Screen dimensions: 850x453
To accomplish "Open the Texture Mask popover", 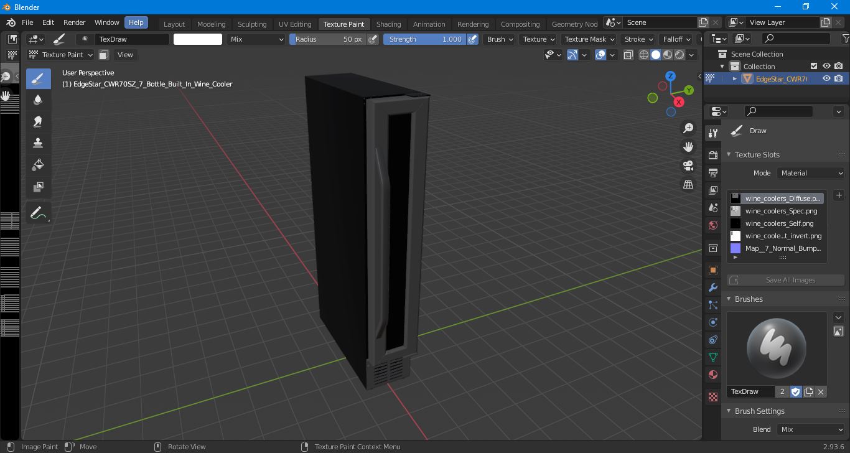I will click(x=589, y=39).
